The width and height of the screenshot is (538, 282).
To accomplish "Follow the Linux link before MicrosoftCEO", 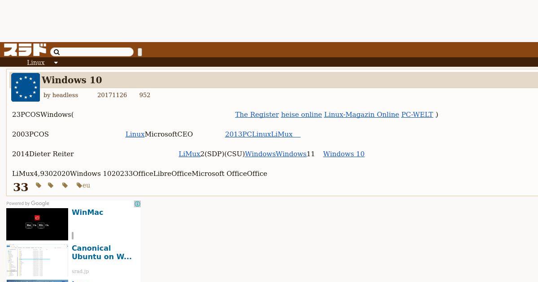I will (135, 134).
